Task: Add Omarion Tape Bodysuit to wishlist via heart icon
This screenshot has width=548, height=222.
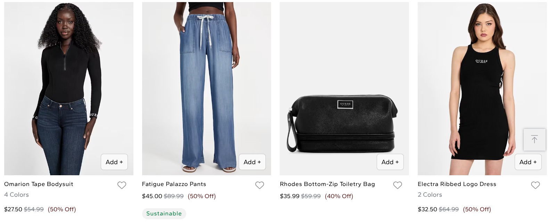Action: click(x=122, y=185)
